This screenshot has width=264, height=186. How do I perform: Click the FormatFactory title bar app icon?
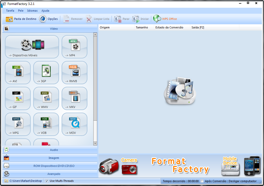pos(4,4)
